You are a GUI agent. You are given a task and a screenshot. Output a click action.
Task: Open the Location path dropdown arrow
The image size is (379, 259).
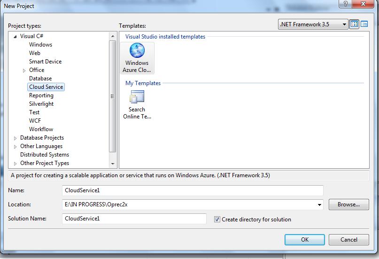(319, 204)
